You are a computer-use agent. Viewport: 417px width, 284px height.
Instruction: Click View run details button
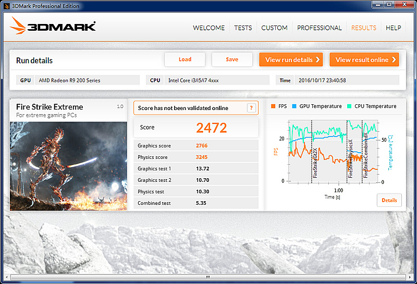(x=291, y=60)
